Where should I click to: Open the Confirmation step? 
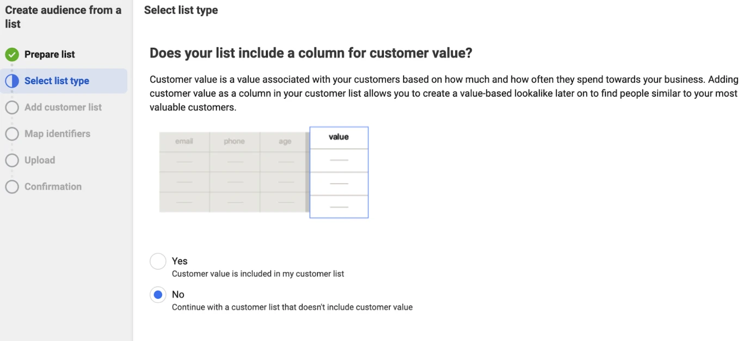tap(53, 187)
